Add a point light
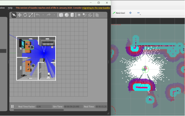 (79, 15)
